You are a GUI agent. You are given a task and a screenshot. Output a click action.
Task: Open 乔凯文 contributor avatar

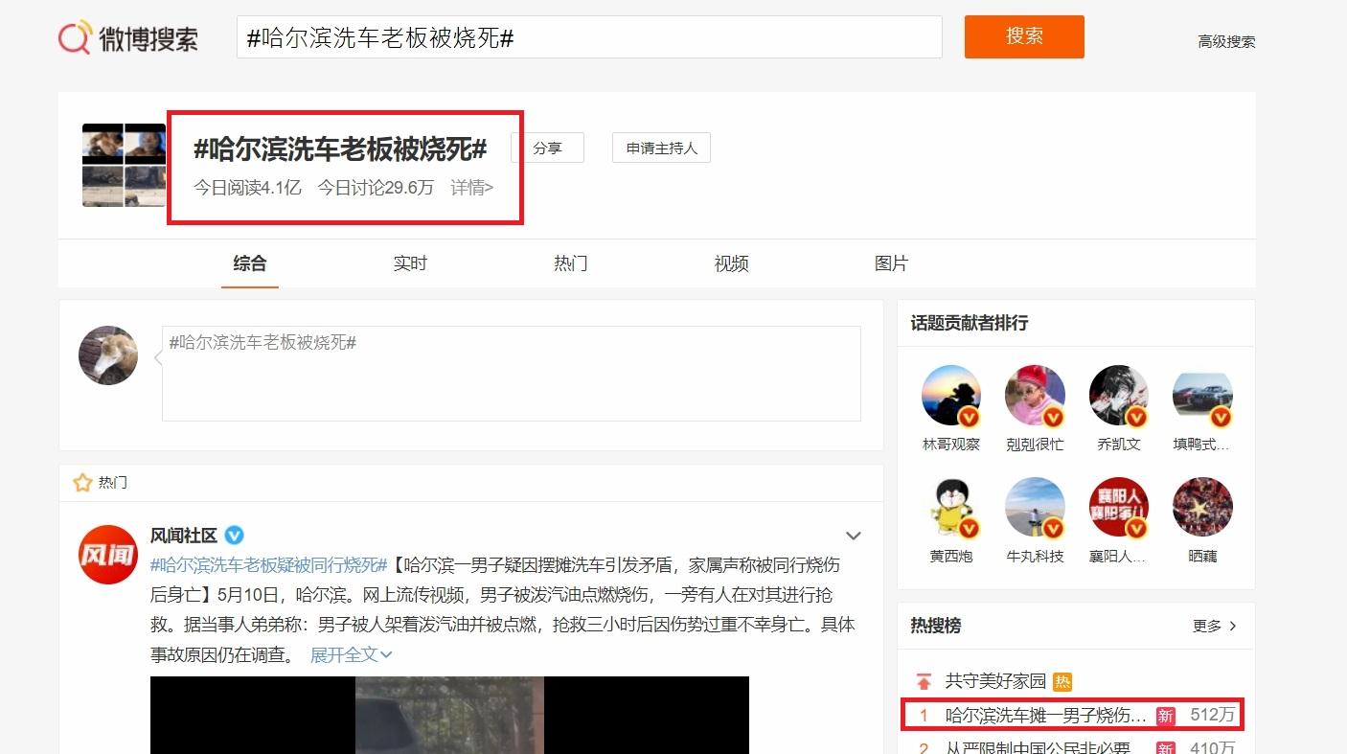(1118, 395)
